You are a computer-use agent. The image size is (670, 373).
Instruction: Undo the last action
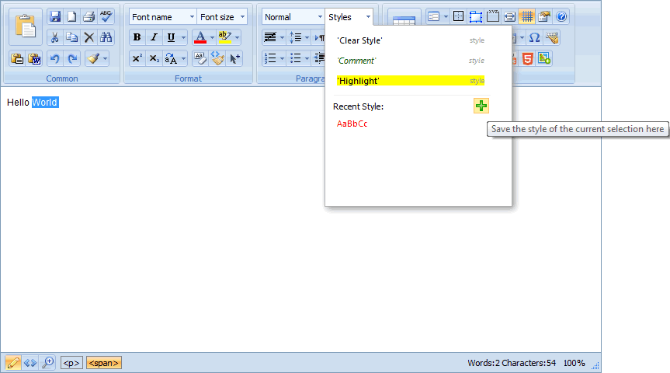54,58
